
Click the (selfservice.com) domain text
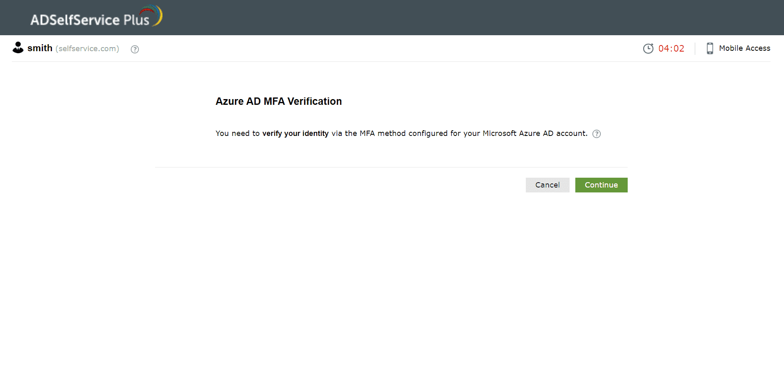point(87,49)
